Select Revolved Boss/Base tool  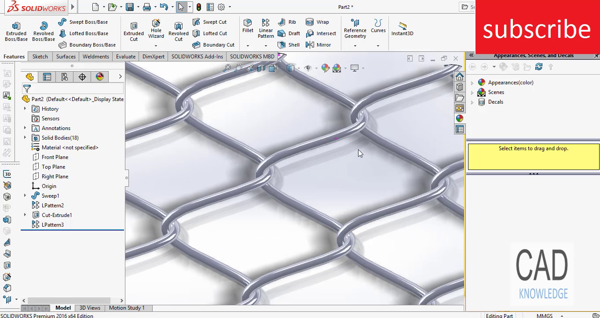(x=44, y=32)
